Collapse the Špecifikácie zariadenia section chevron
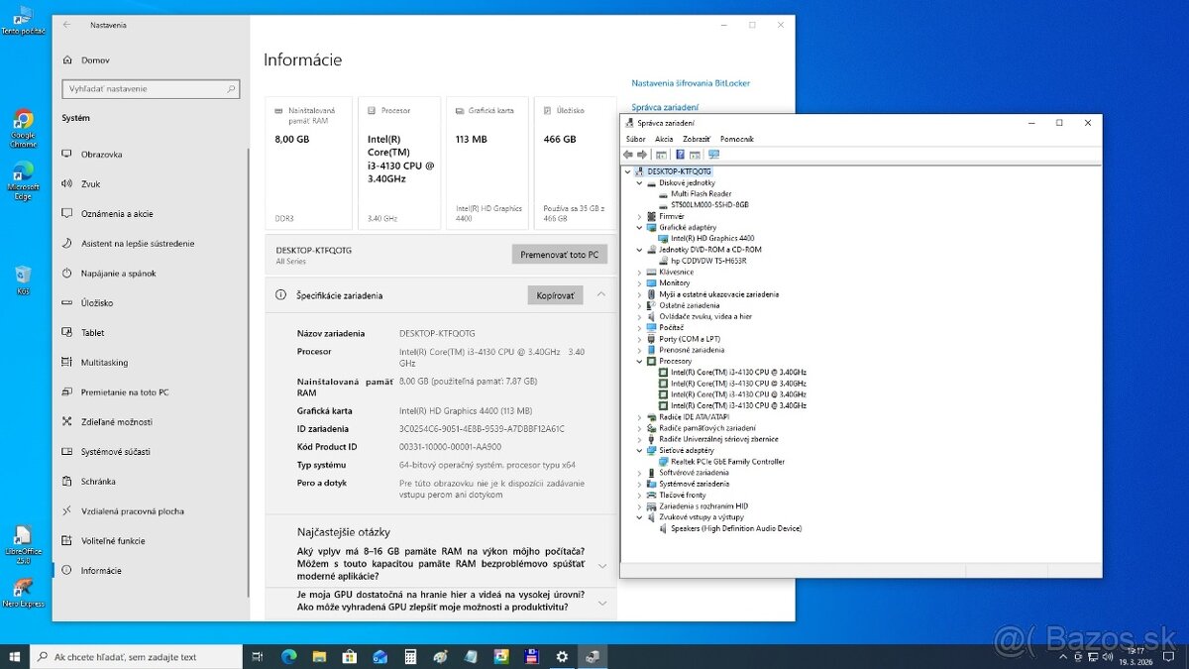Screen dimensions: 1189x669 pos(600,295)
